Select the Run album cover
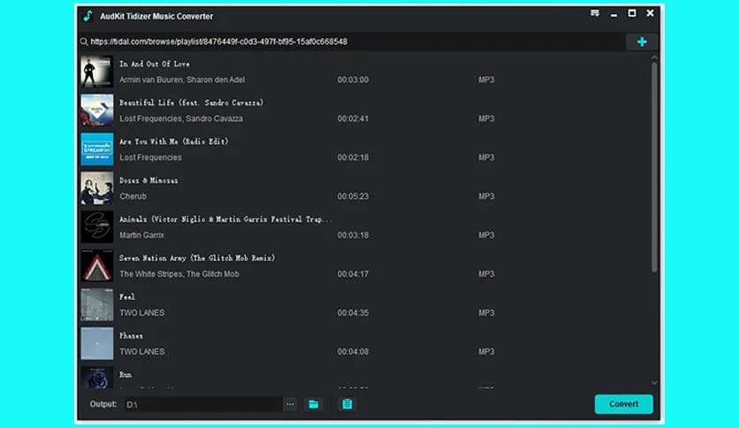This screenshot has width=739, height=428. point(97,377)
